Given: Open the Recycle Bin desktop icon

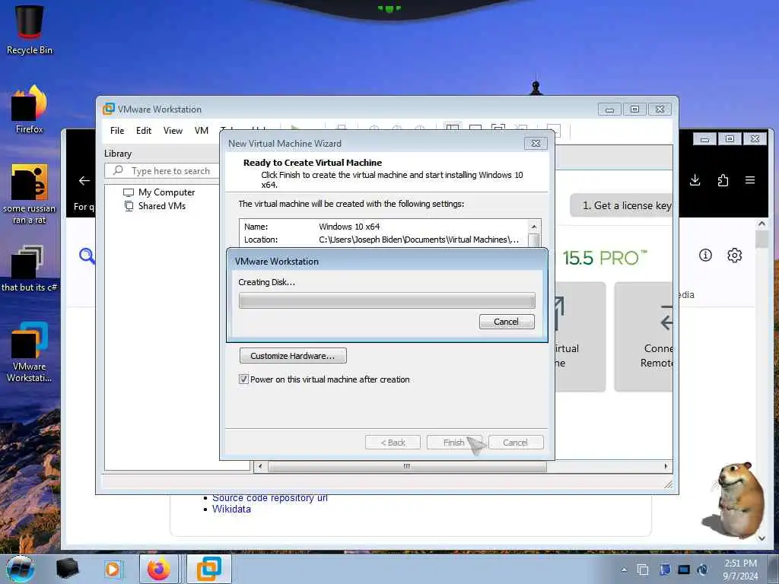Looking at the screenshot, I should point(30,30).
